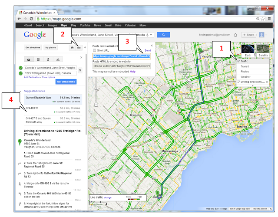Toggle the Short URL checkbox
Screen dimensions: 278x217
click(94, 50)
